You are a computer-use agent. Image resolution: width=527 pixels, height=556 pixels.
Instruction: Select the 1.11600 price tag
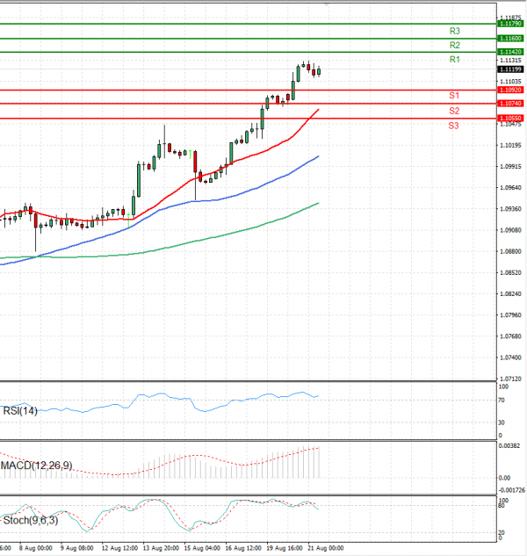tap(510, 39)
